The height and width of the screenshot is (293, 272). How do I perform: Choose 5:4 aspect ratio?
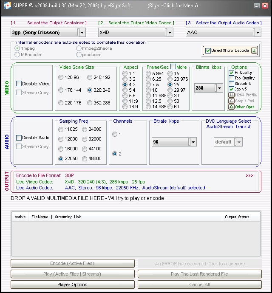[125, 90]
